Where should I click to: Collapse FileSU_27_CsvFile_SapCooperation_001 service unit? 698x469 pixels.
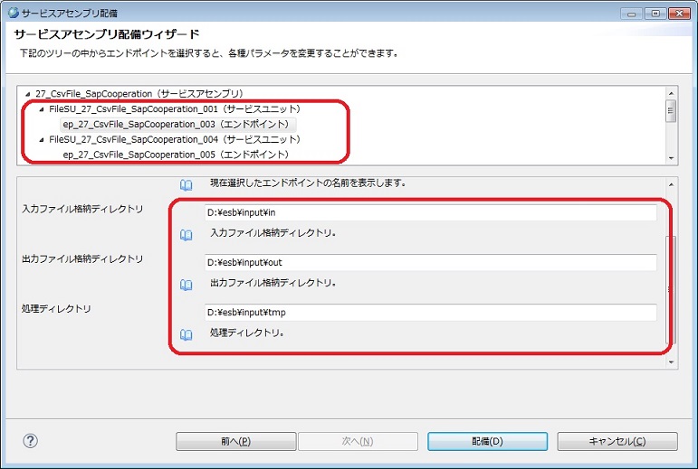[x=42, y=109]
